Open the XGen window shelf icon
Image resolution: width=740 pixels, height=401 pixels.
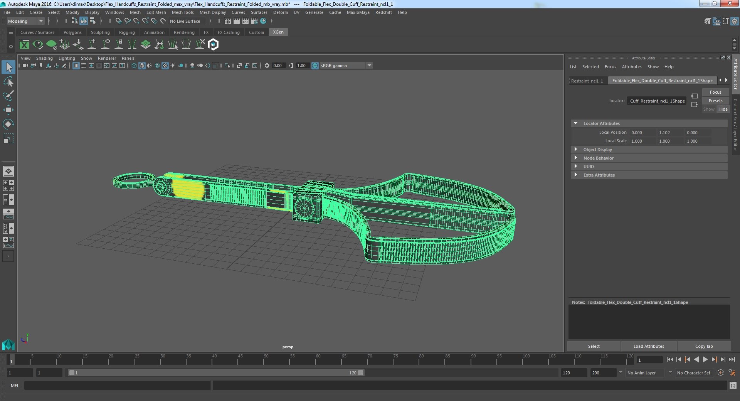(x=24, y=45)
